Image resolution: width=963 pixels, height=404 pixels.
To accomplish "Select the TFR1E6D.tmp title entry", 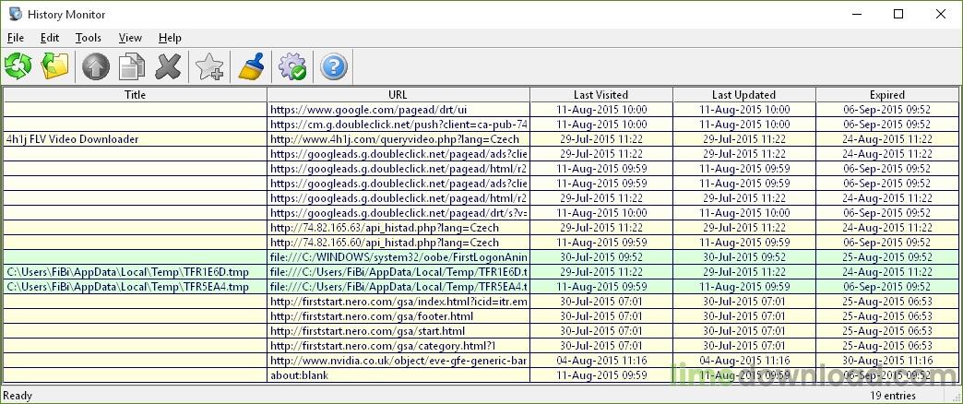I will point(127,272).
